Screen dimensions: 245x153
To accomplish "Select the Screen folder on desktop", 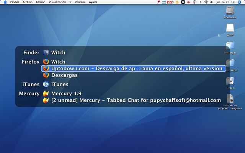I will [230, 83].
